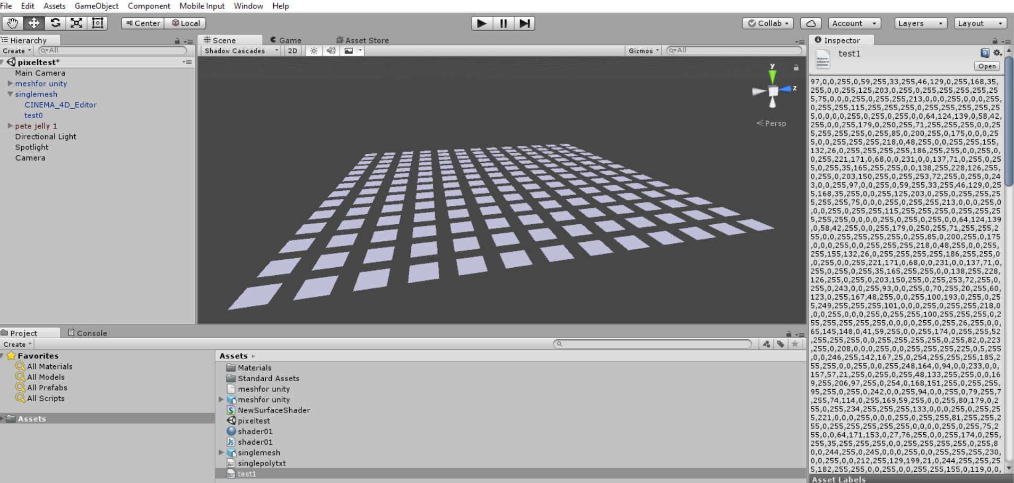Image resolution: width=1014 pixels, height=483 pixels.
Task: Click the scene orientation gizmo cube
Action: (x=773, y=91)
